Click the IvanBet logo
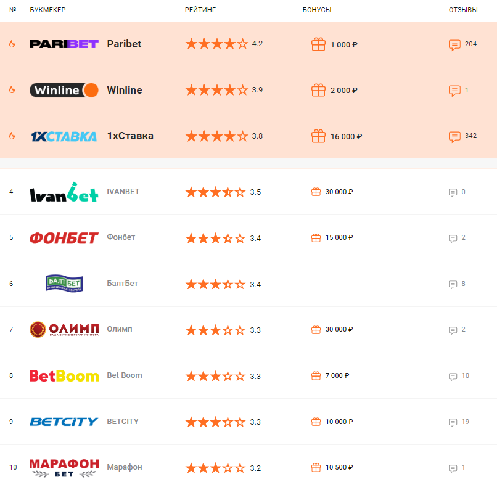The width and height of the screenshot is (497, 490). 64,192
